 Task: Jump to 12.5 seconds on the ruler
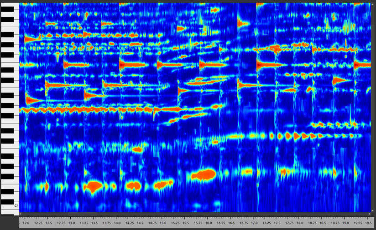pyautogui.click(x=49, y=224)
